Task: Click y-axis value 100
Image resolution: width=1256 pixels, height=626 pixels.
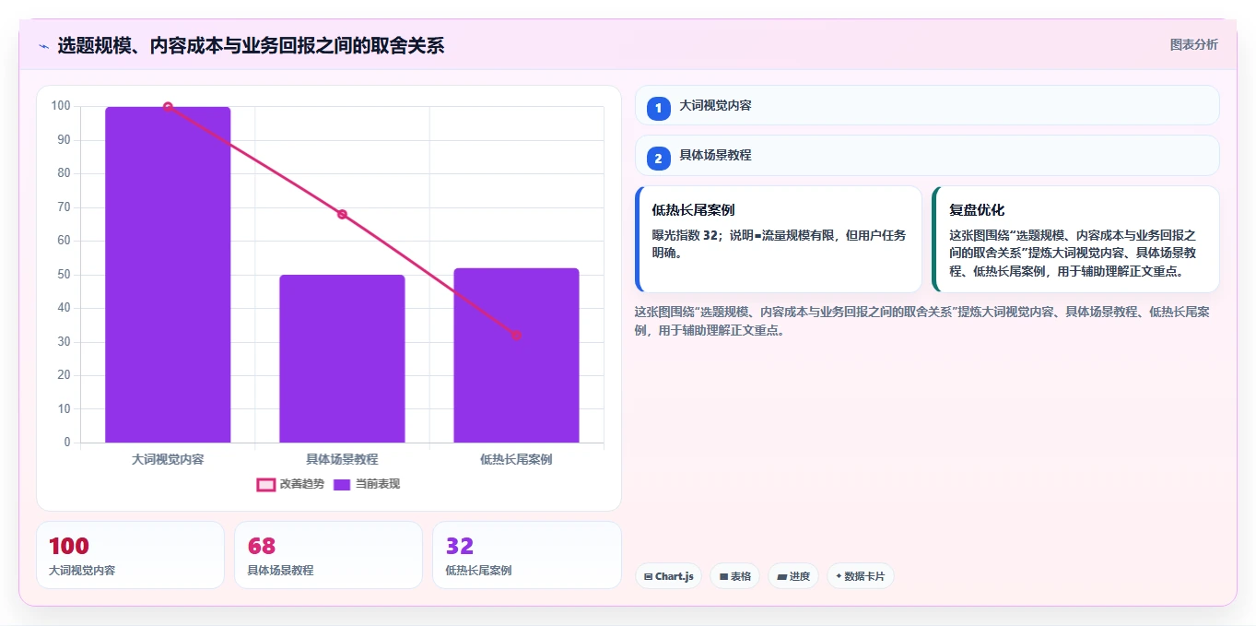Action: pyautogui.click(x=61, y=106)
